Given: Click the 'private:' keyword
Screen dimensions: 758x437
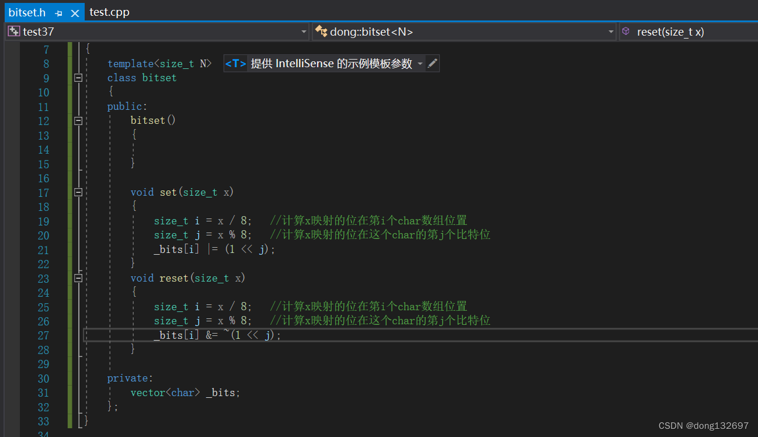Looking at the screenshot, I should [130, 378].
